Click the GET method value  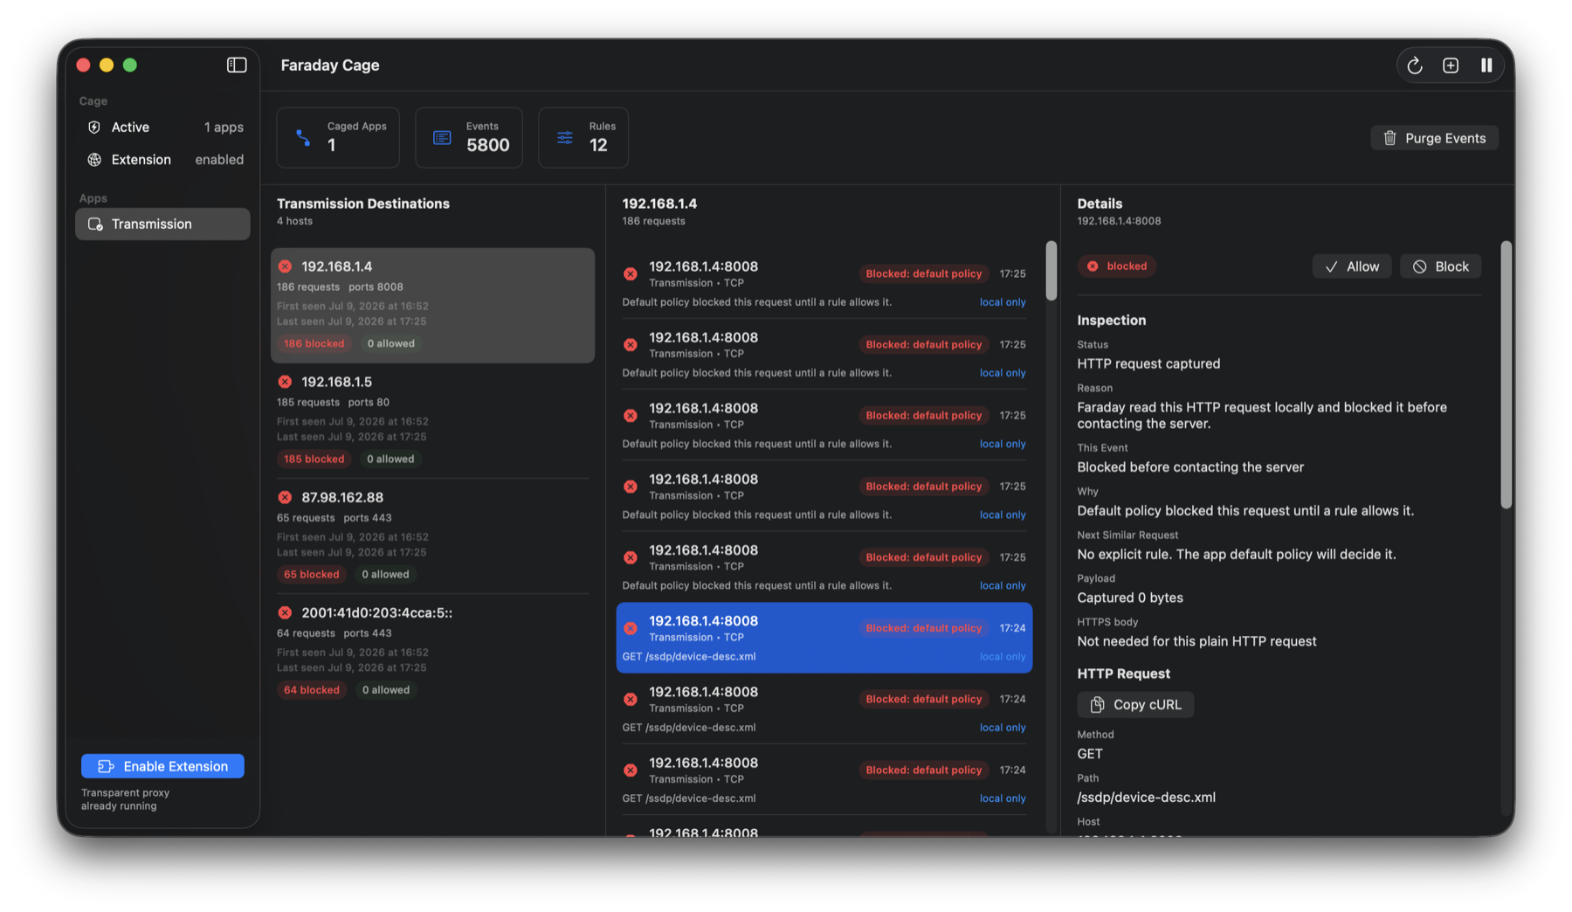coord(1090,753)
